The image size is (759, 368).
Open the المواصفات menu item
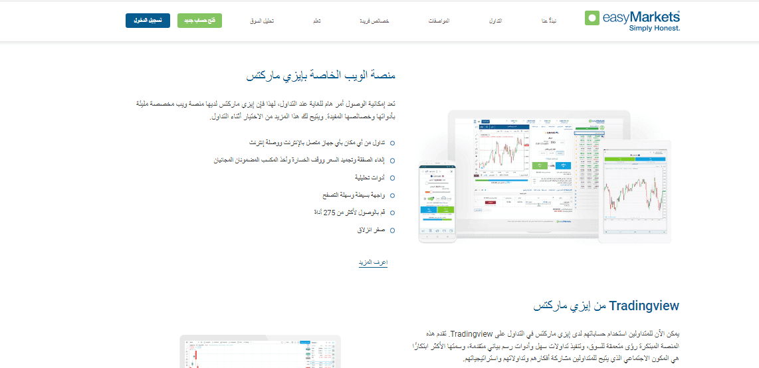(439, 21)
